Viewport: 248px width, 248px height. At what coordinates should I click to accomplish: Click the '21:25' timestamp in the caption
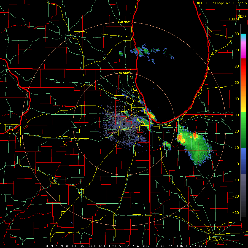199,246
